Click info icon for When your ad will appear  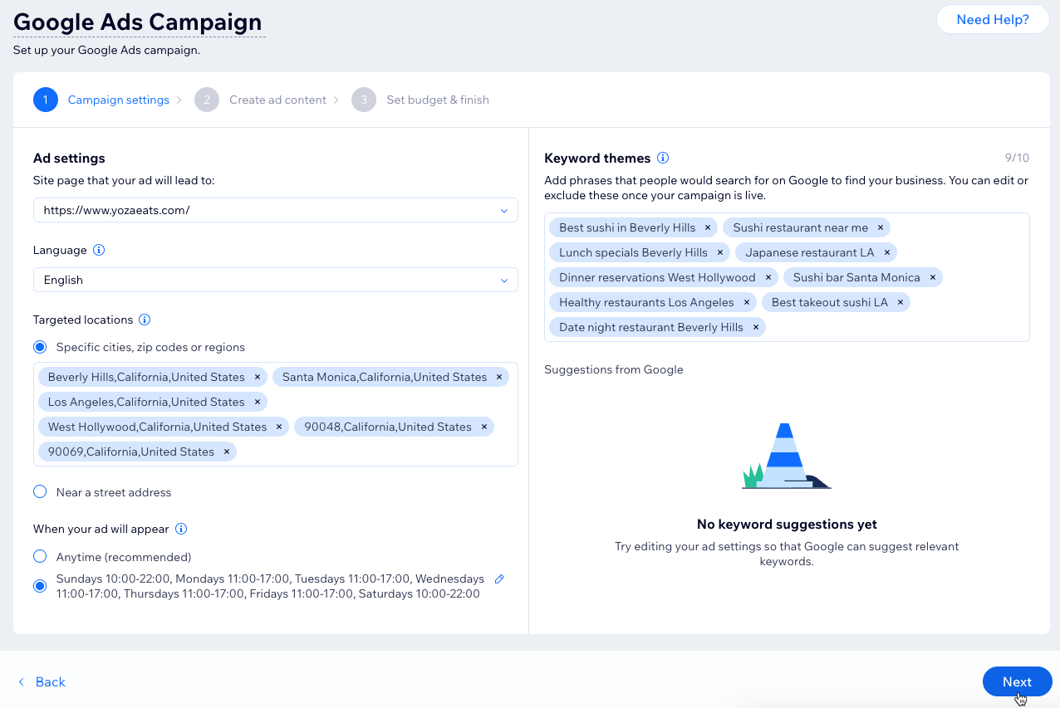181,529
